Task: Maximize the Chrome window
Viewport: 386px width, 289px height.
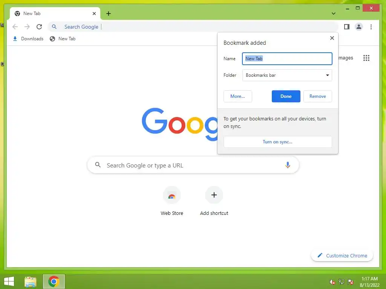Action: 358,8
